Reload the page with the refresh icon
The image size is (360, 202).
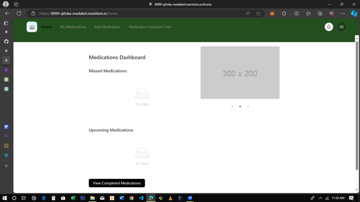19,13
